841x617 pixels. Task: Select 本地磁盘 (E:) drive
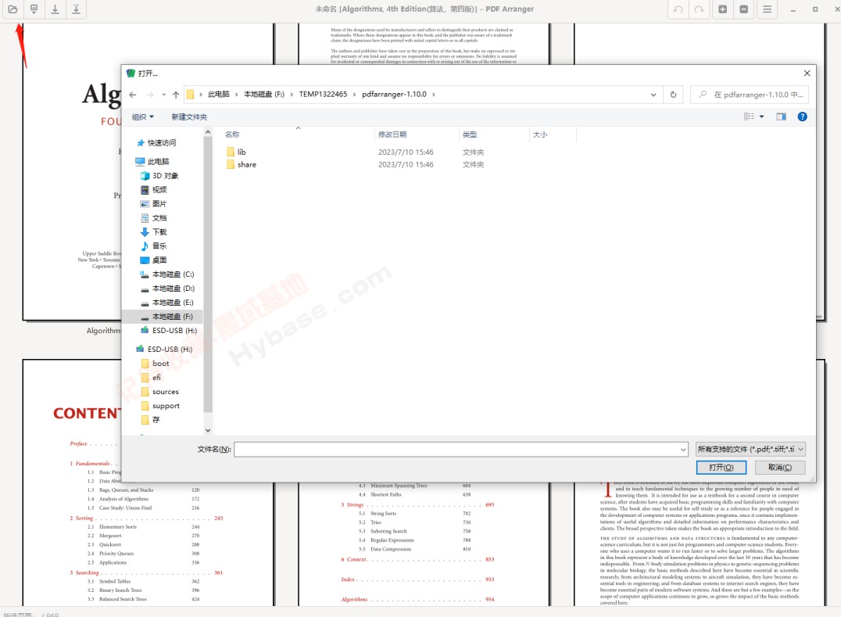[166, 303]
